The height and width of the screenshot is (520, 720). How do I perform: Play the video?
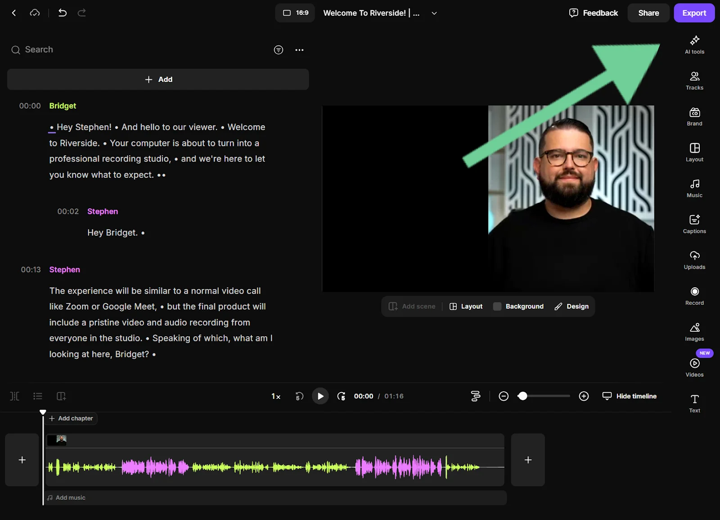tap(320, 396)
